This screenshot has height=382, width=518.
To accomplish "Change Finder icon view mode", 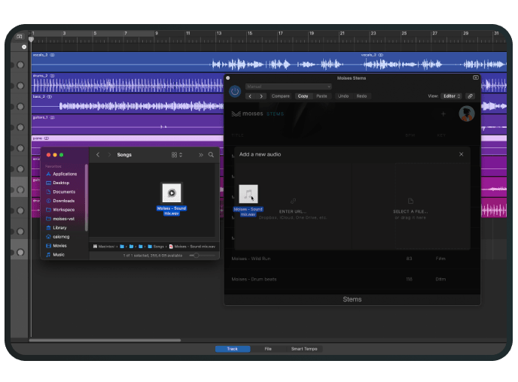I will pyautogui.click(x=177, y=155).
